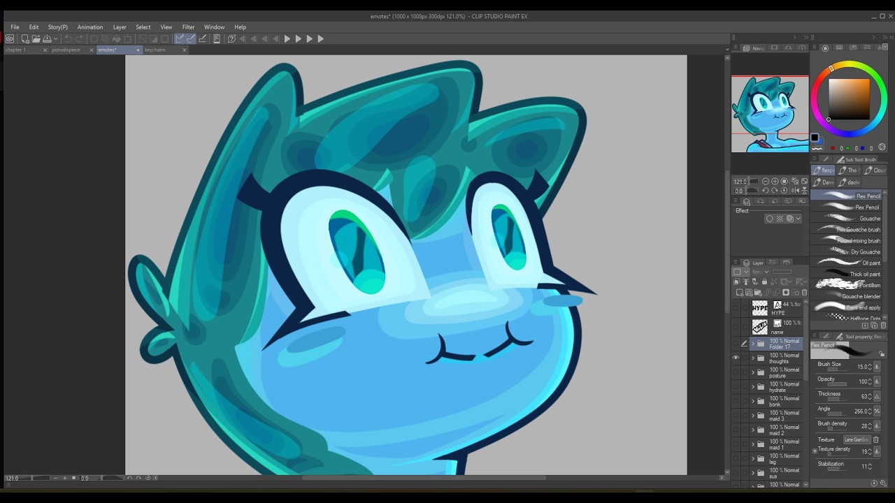Delete sub tool with brush list trash icon
Image resolution: width=895 pixels, height=503 pixels.
[883, 326]
